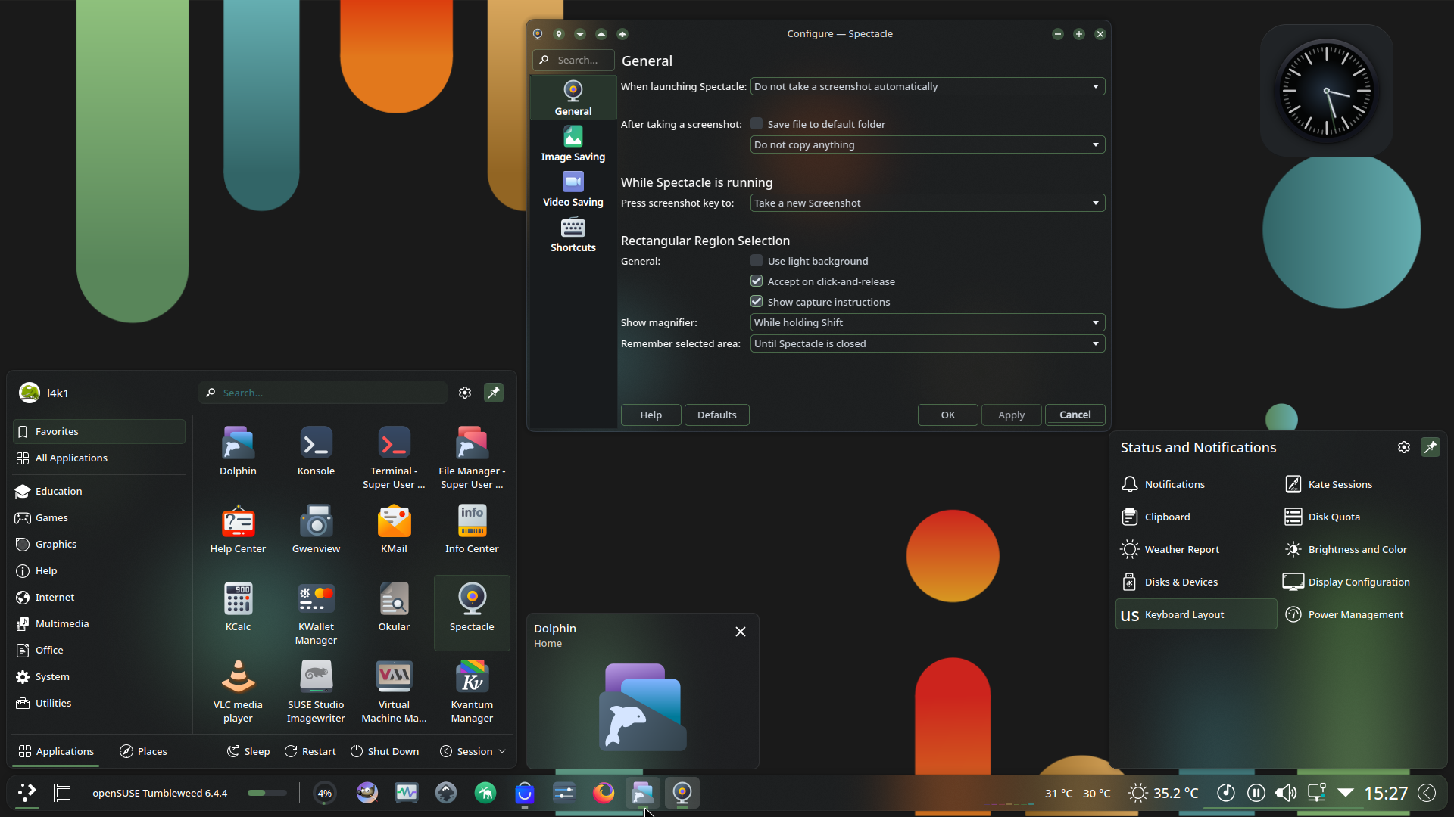Click the Dolphin window preview thumbnail
The image size is (1454, 817).
coord(642,707)
